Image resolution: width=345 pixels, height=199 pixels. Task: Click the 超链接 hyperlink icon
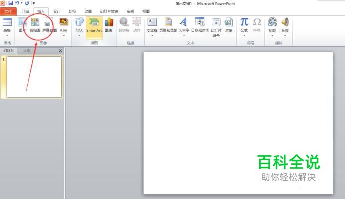point(124,22)
